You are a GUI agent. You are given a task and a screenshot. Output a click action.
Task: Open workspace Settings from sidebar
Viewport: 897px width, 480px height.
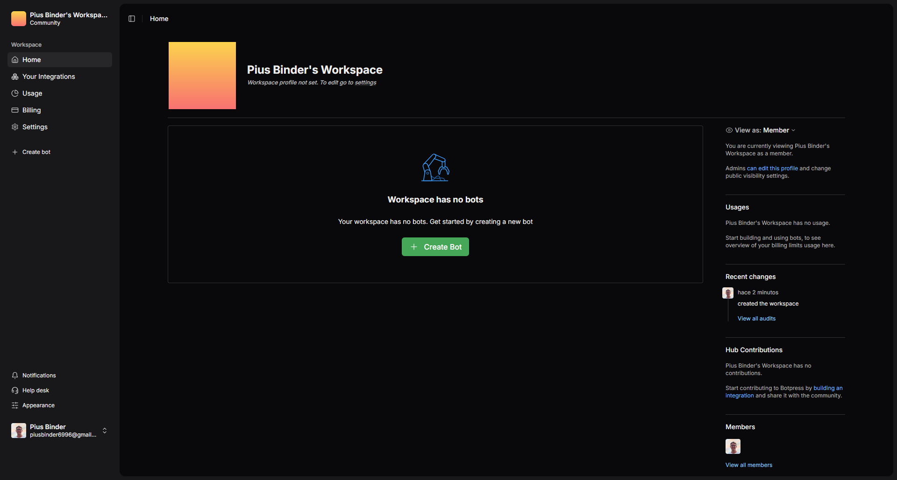point(35,127)
